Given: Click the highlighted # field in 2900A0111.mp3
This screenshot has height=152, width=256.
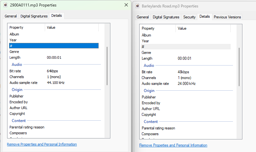Looking at the screenshot, I should point(54,46).
